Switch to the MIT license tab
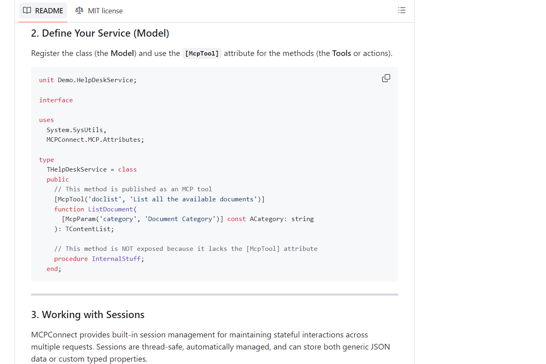The height and width of the screenshot is (364, 546). click(x=99, y=11)
